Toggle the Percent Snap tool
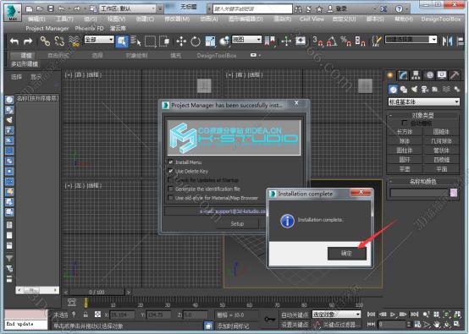The width and height of the screenshot is (469, 334). [345, 41]
